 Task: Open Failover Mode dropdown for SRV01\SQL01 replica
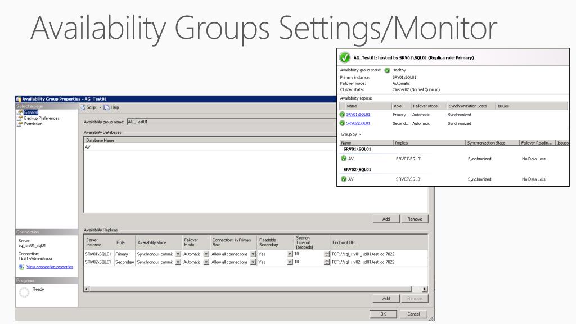(x=206, y=254)
